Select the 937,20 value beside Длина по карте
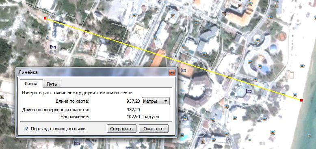 tap(133, 101)
